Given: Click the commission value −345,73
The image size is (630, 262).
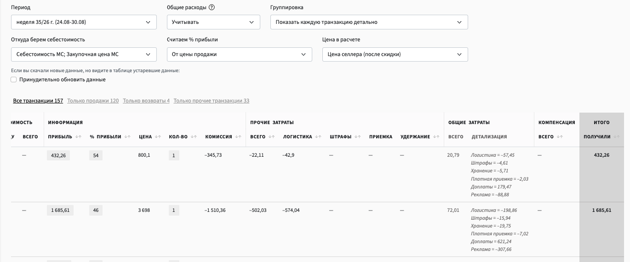Looking at the screenshot, I should tap(213, 155).
